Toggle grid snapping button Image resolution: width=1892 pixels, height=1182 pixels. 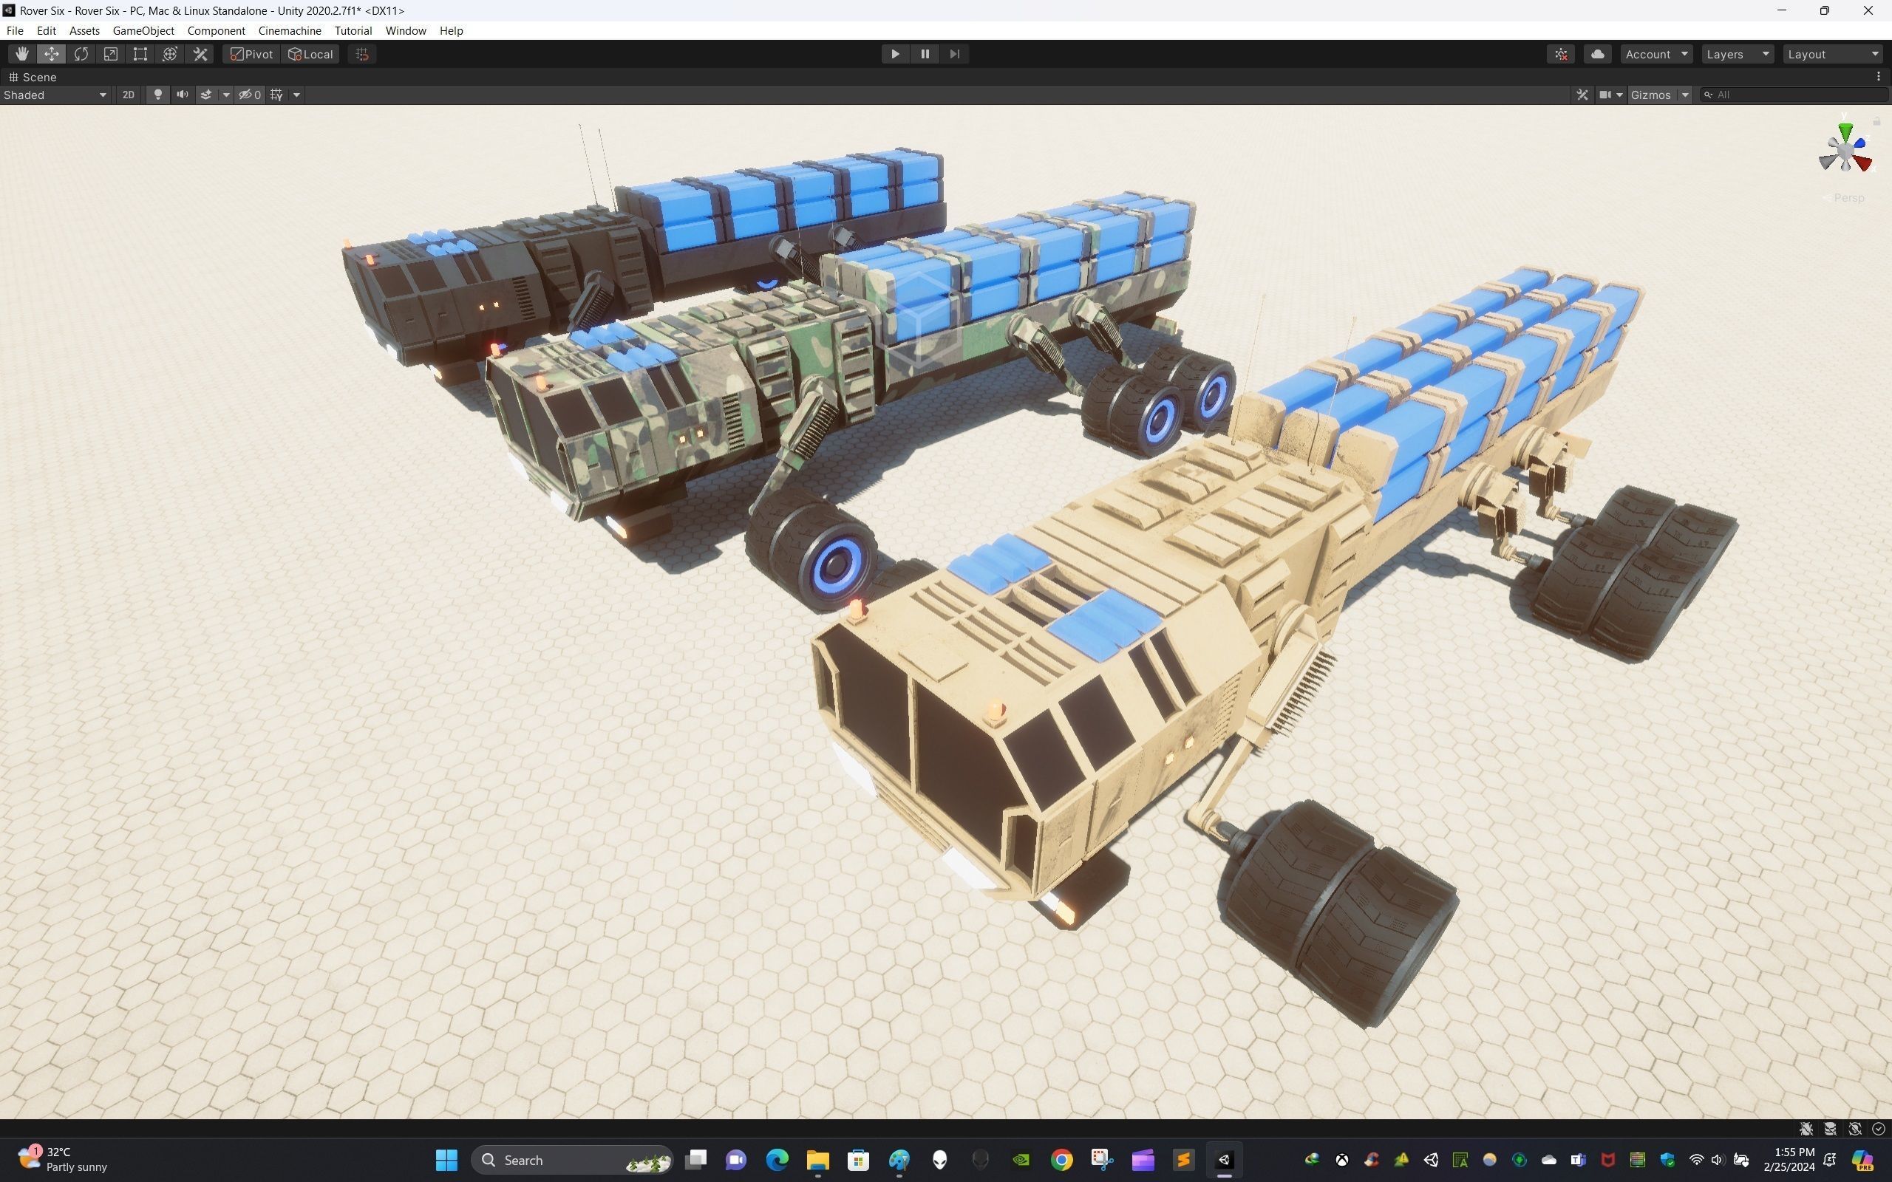point(362,54)
